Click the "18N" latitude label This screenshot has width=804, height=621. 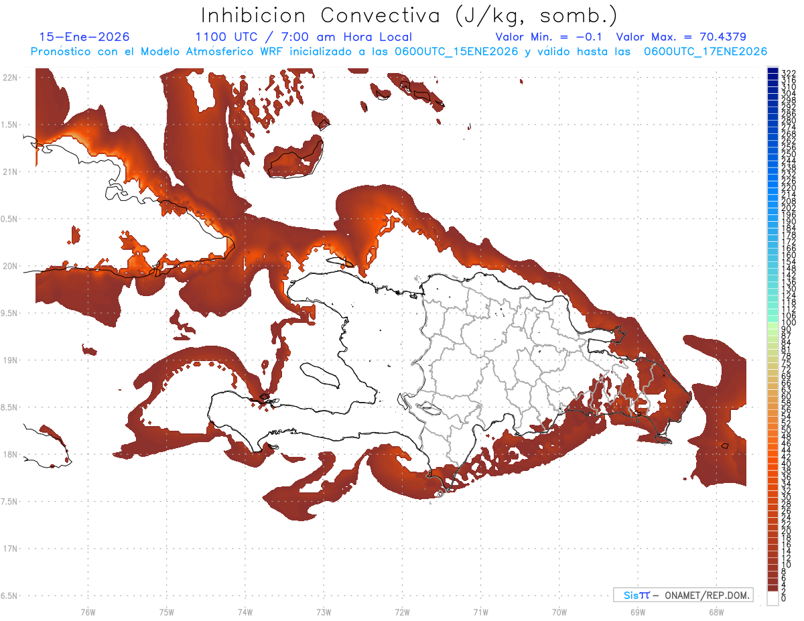pyautogui.click(x=11, y=454)
